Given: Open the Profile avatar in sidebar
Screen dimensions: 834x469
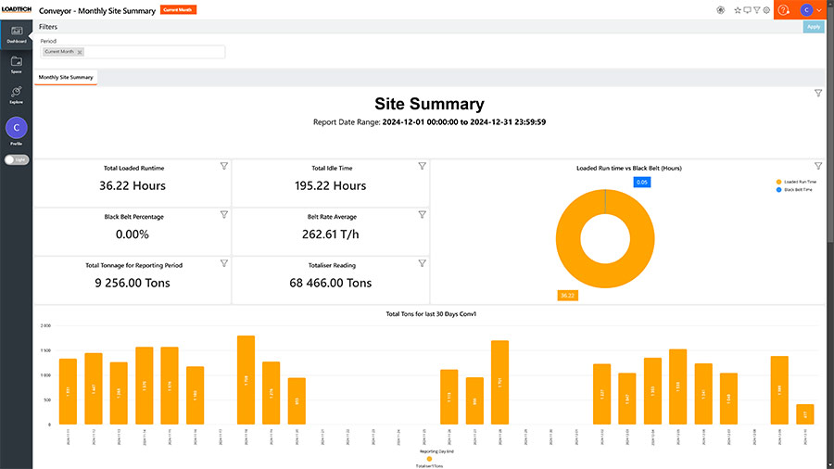Looking at the screenshot, I should (x=17, y=128).
